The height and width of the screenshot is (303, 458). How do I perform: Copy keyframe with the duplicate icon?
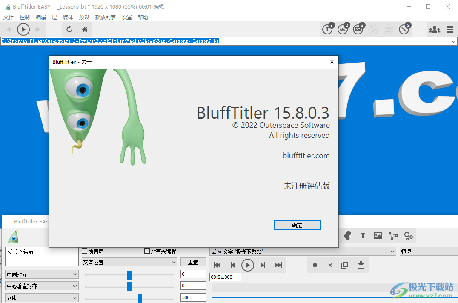pos(345,265)
